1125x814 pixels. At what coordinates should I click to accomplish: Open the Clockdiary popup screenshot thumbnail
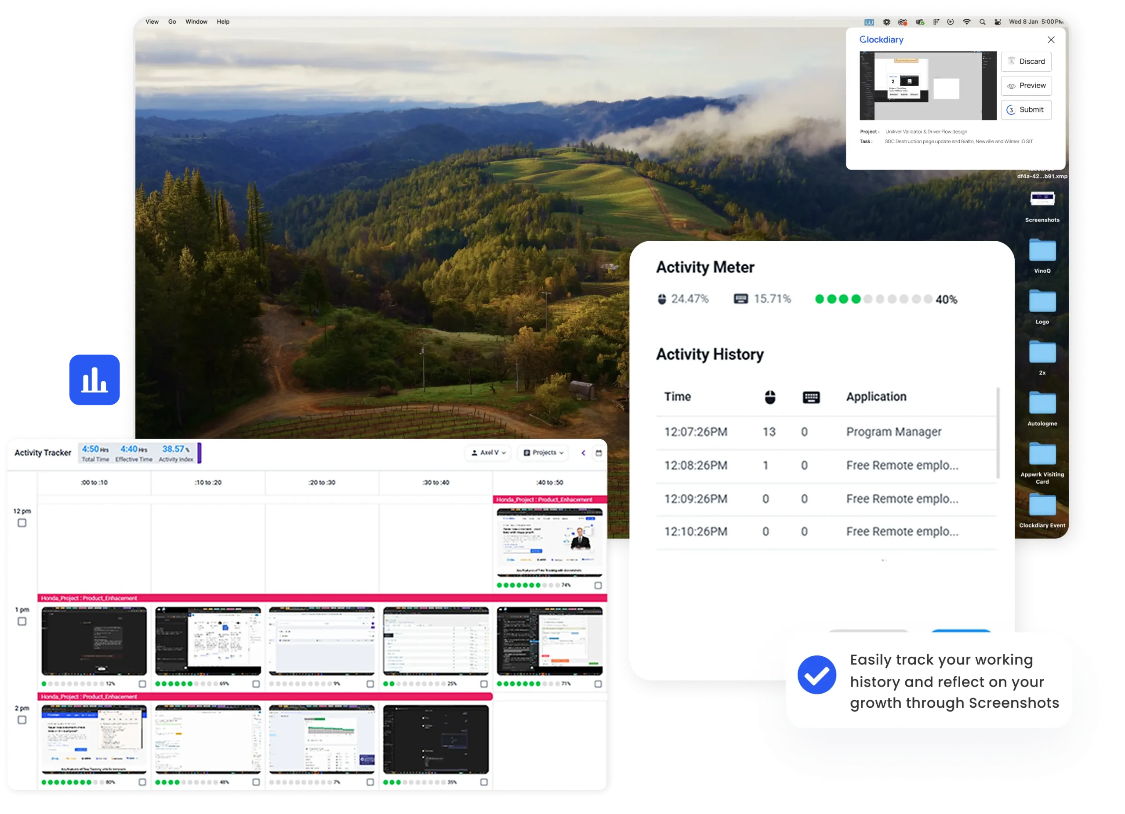point(928,86)
